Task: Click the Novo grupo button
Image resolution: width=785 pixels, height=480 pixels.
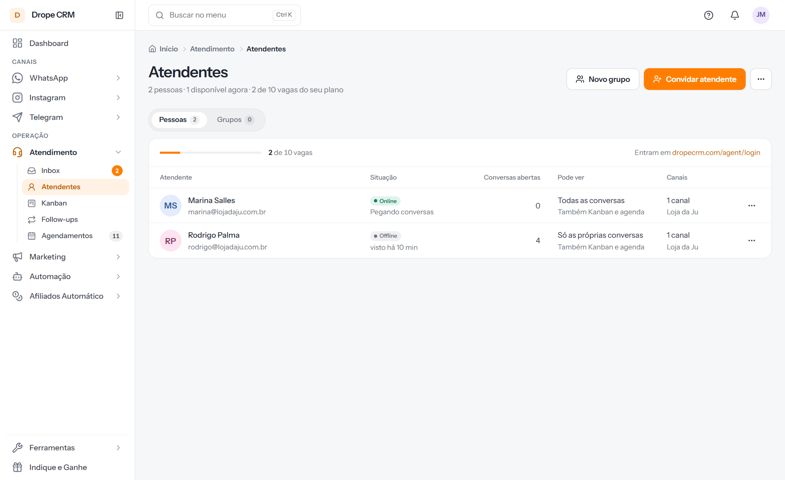Action: coord(603,79)
